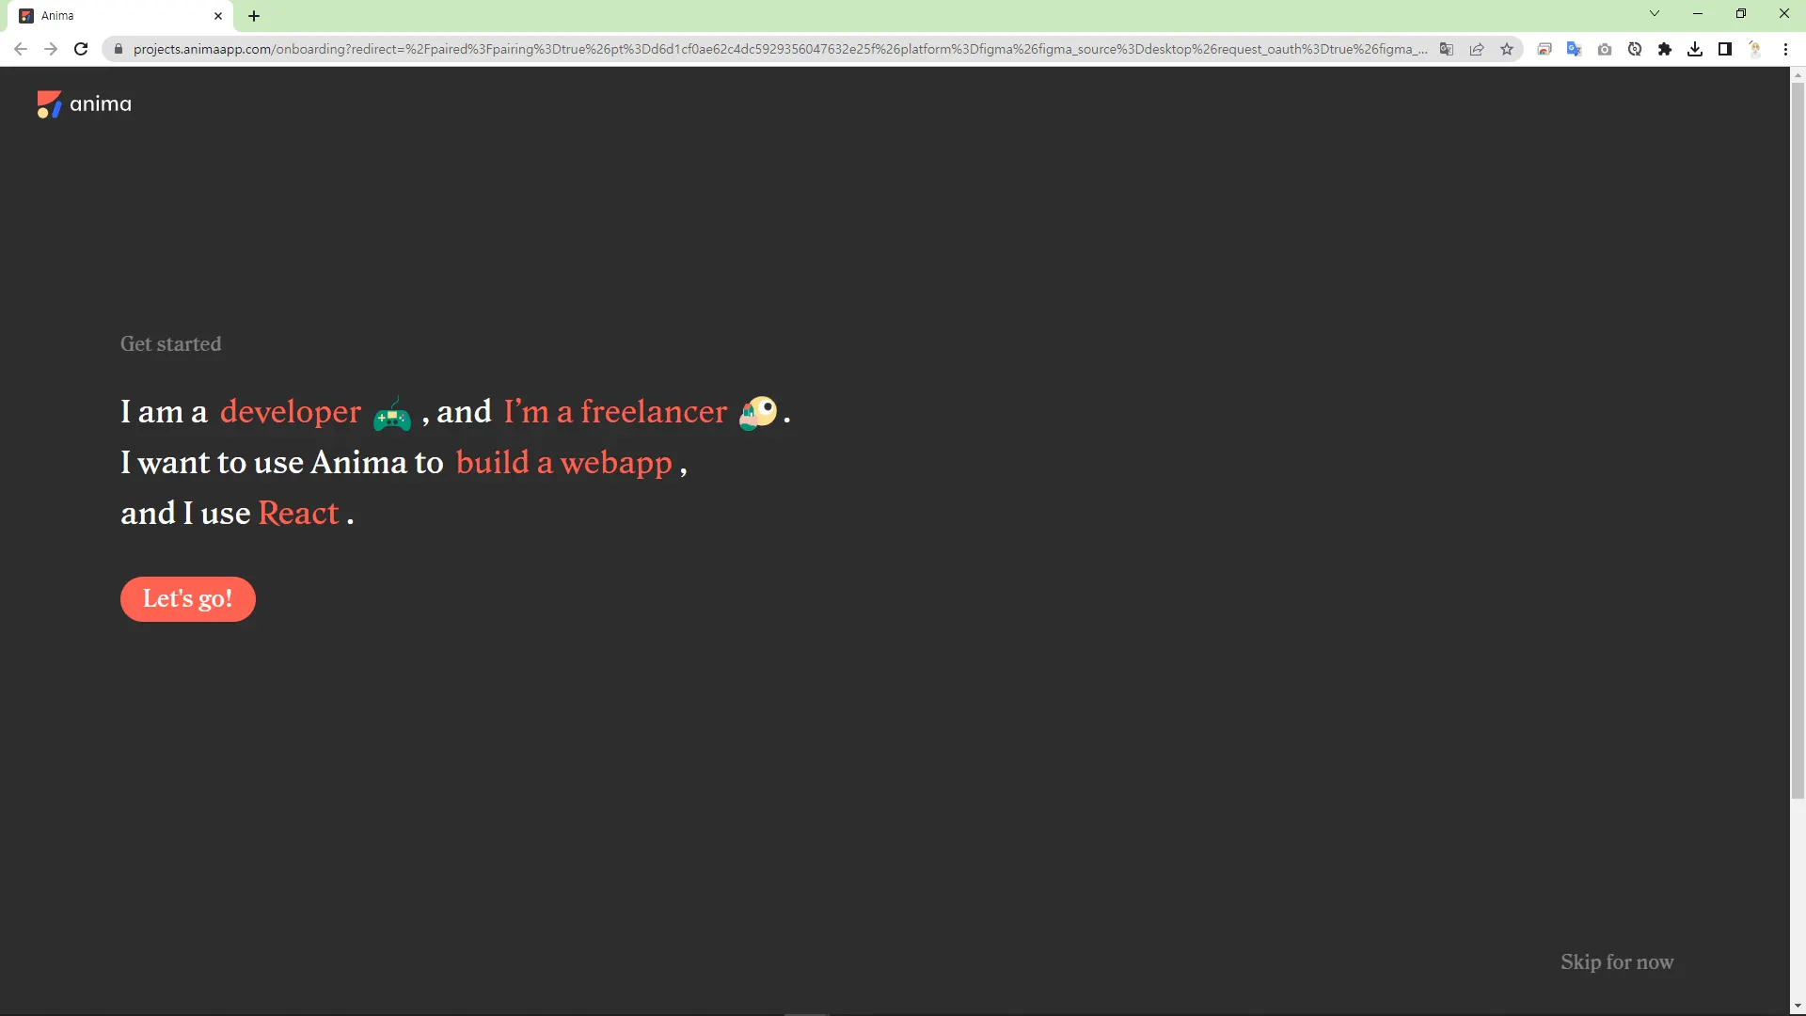The width and height of the screenshot is (1806, 1016).
Task: Open a new browser tab
Action: click(x=254, y=16)
